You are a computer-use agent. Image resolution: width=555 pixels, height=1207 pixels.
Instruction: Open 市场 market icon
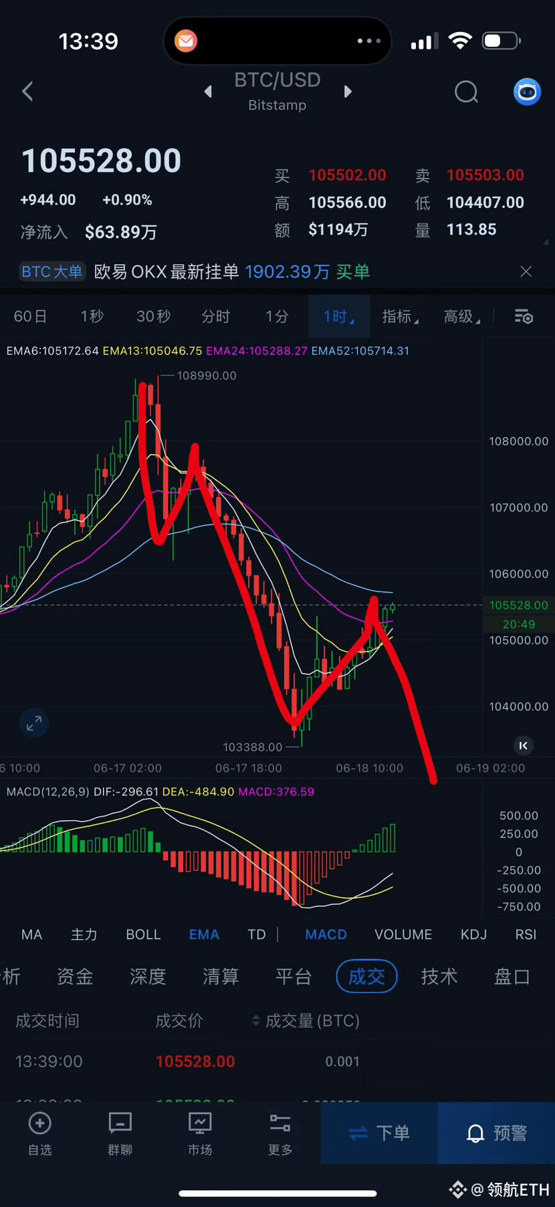200,1133
